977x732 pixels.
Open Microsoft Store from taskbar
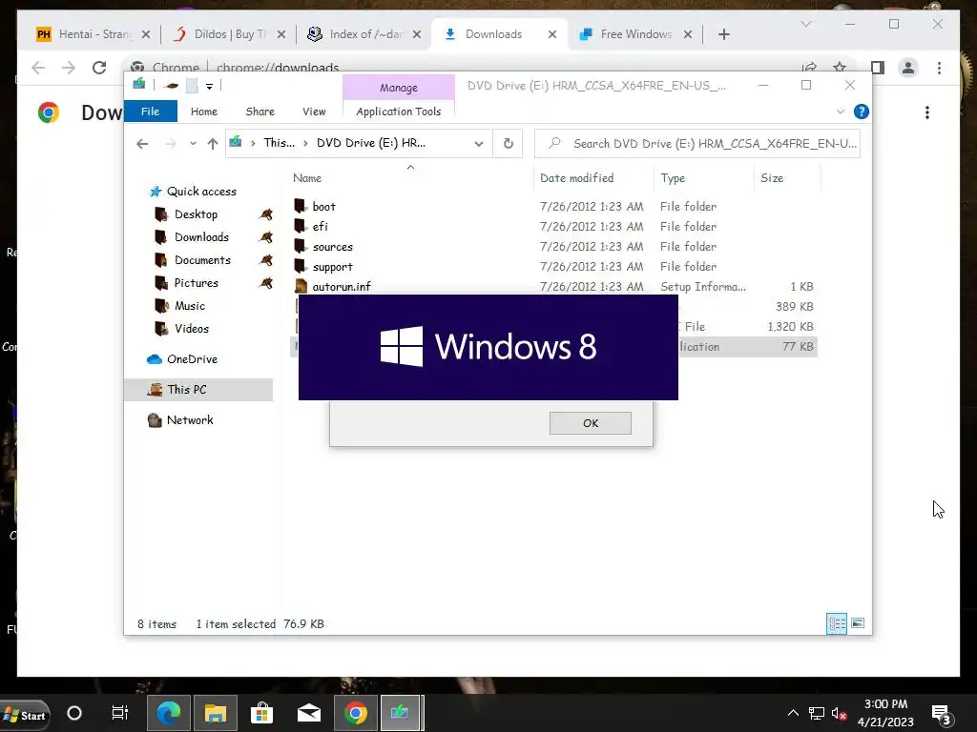261,713
